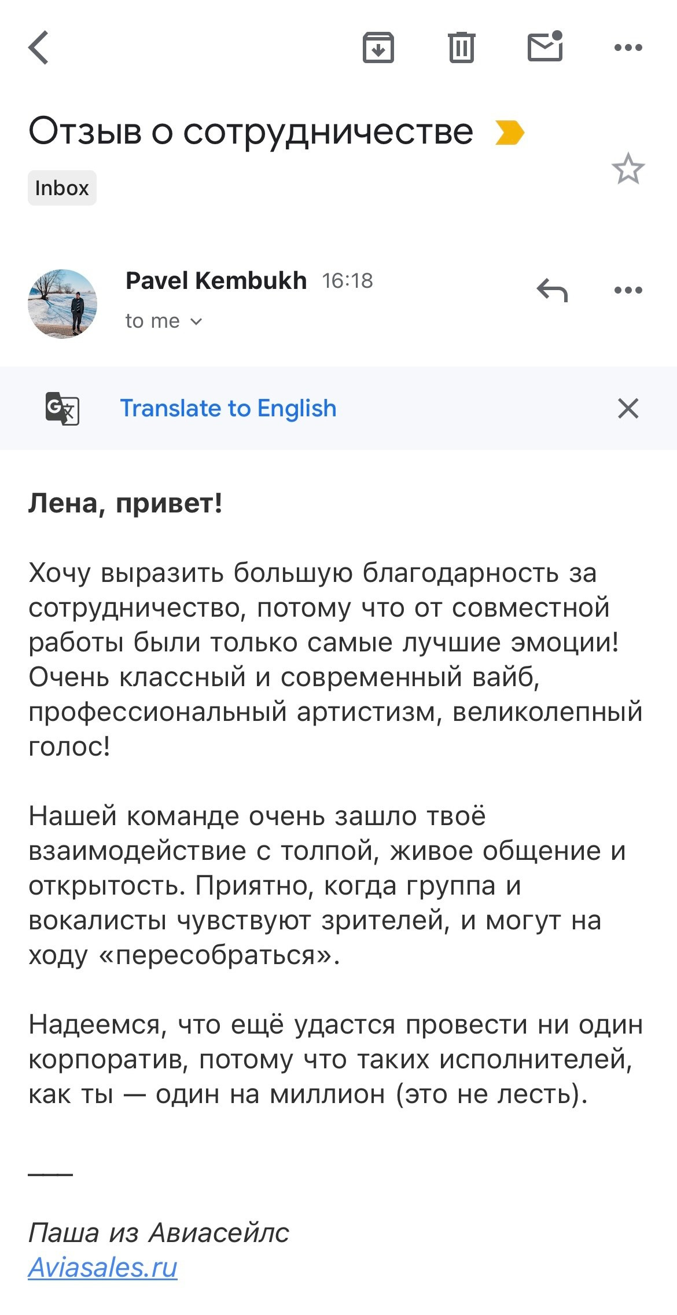Dismiss the translation banner with the X
Image resolution: width=677 pixels, height=1315 pixels.
click(x=629, y=408)
